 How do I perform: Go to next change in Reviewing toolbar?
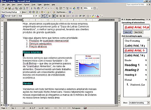coord(33,12)
